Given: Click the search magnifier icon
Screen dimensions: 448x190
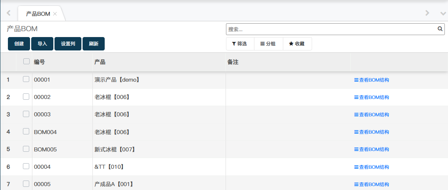Looking at the screenshot, I should pyautogui.click(x=440, y=29).
